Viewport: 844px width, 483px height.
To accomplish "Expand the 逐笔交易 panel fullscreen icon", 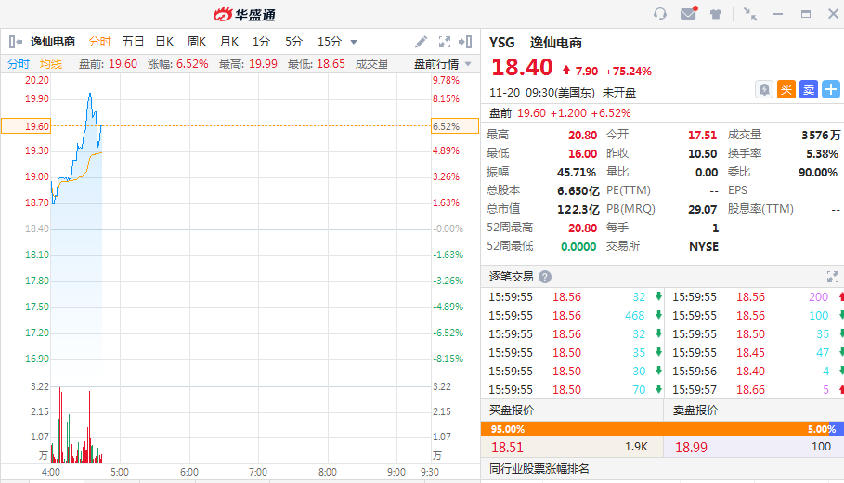I will (833, 277).
